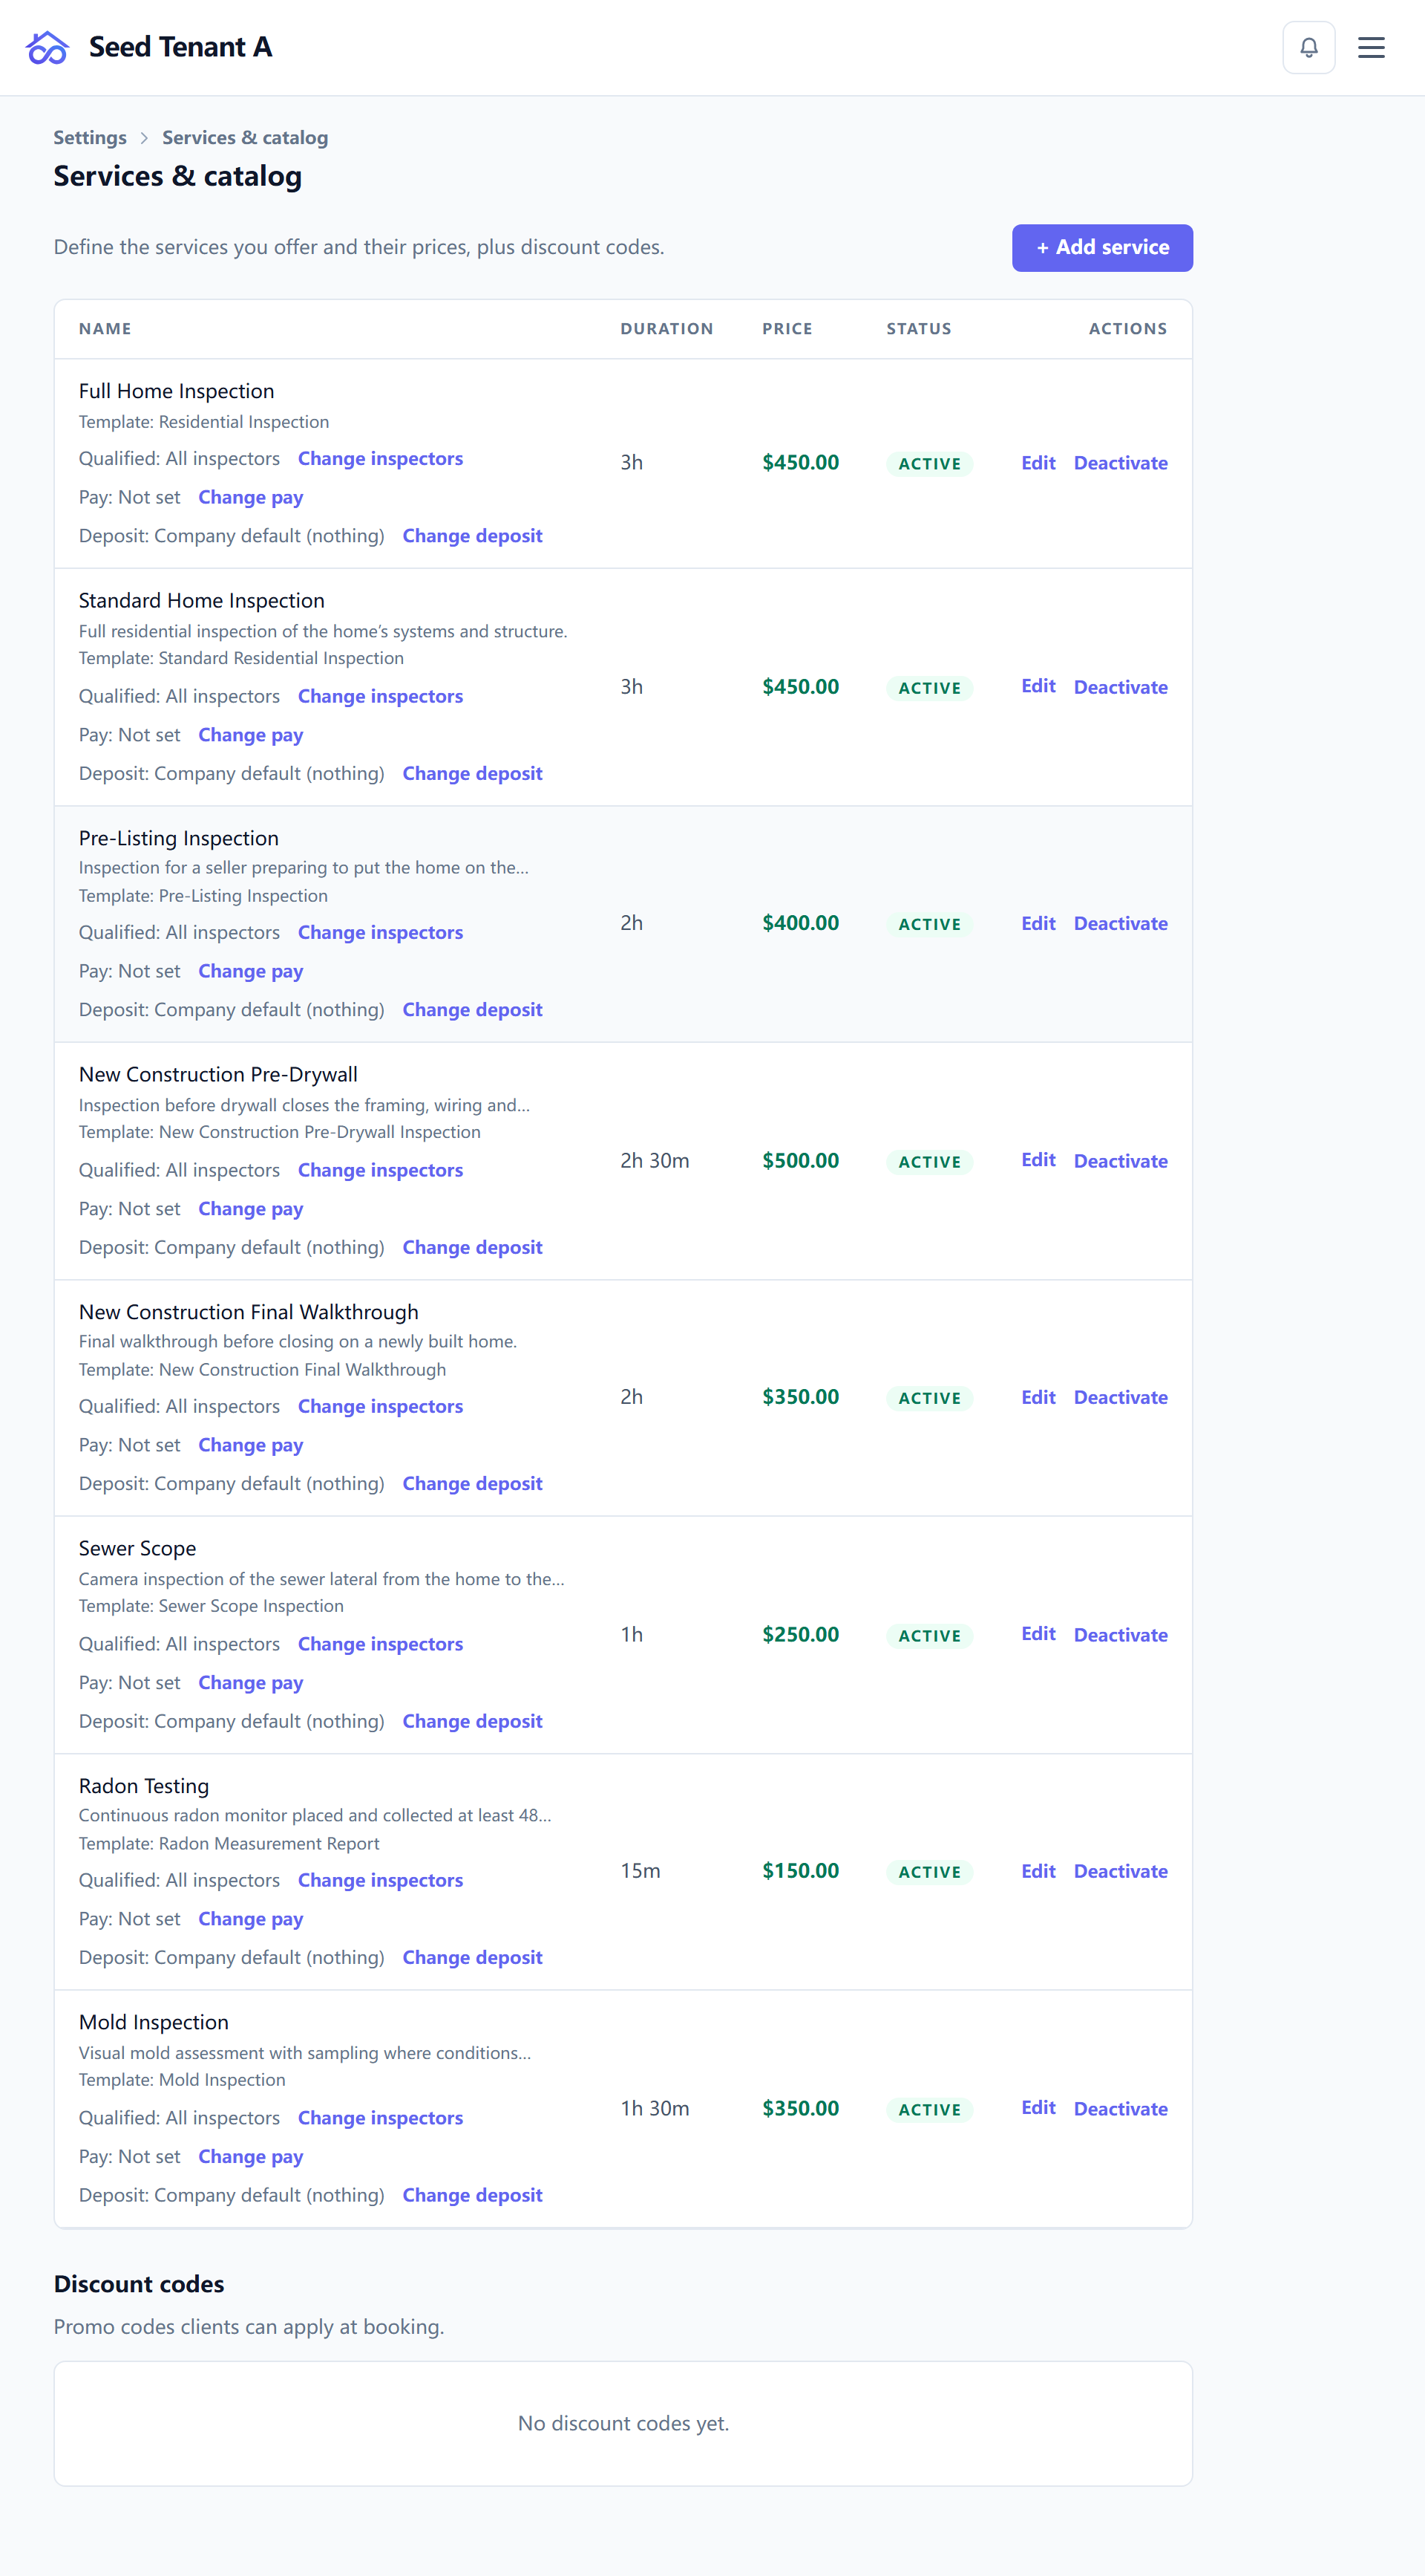Edit the New Construction Pre-Drywall service
The width and height of the screenshot is (1425, 2576).
point(1038,1160)
